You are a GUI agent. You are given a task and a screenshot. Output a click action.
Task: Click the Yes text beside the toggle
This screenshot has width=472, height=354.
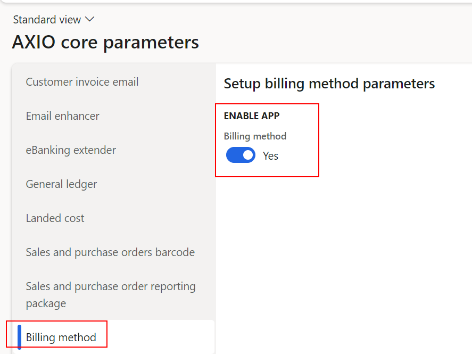click(270, 155)
